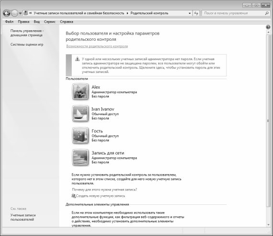273x236 pixels.
Task: Open 'Почему для этого нужна учетная запись?' link
Action: tap(104, 189)
